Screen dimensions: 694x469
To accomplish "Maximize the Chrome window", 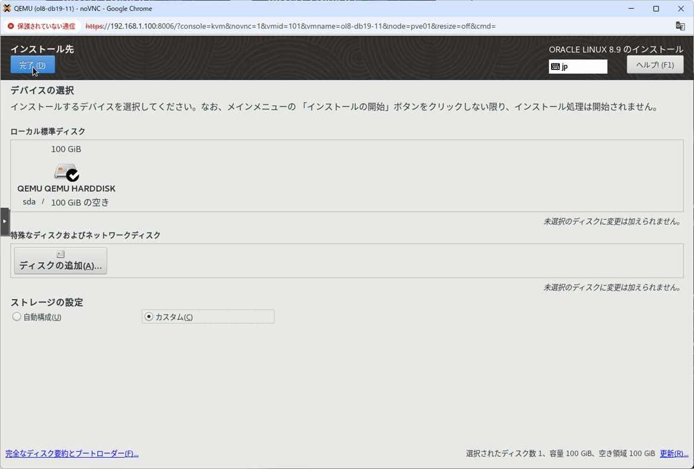I will coord(656,8).
